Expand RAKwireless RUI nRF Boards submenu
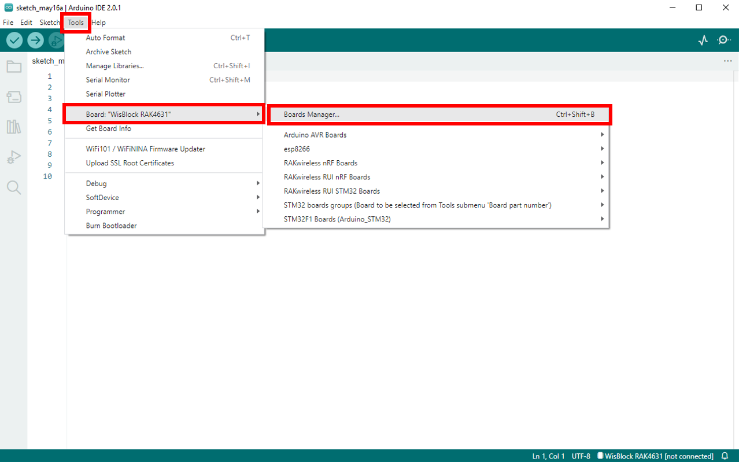Screen dimensions: 739x462 click(436, 177)
